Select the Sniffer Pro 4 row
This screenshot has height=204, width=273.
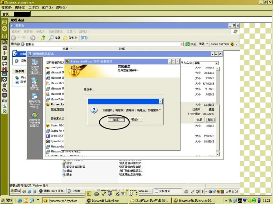55,131
